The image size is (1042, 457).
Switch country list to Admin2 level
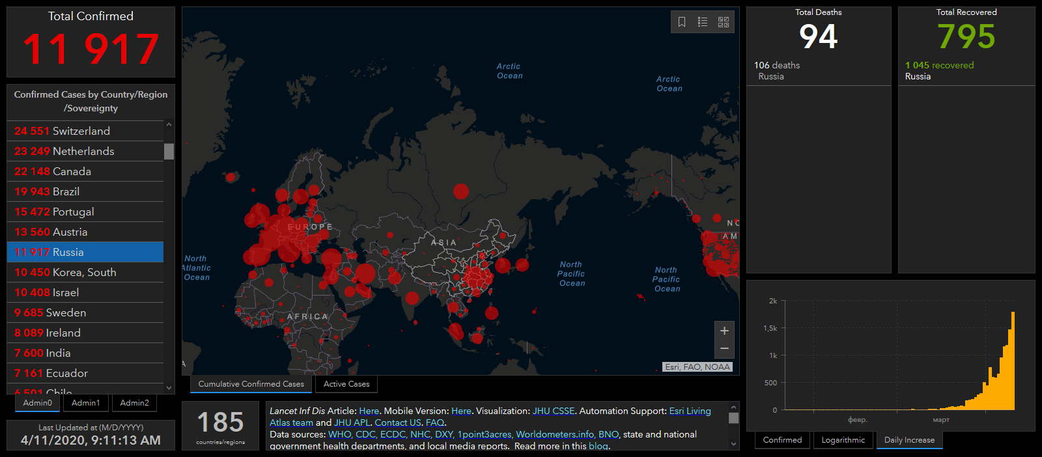pyautogui.click(x=134, y=403)
